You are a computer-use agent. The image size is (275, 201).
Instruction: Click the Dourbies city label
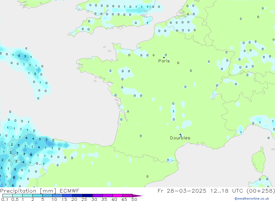pyautogui.click(x=180, y=138)
